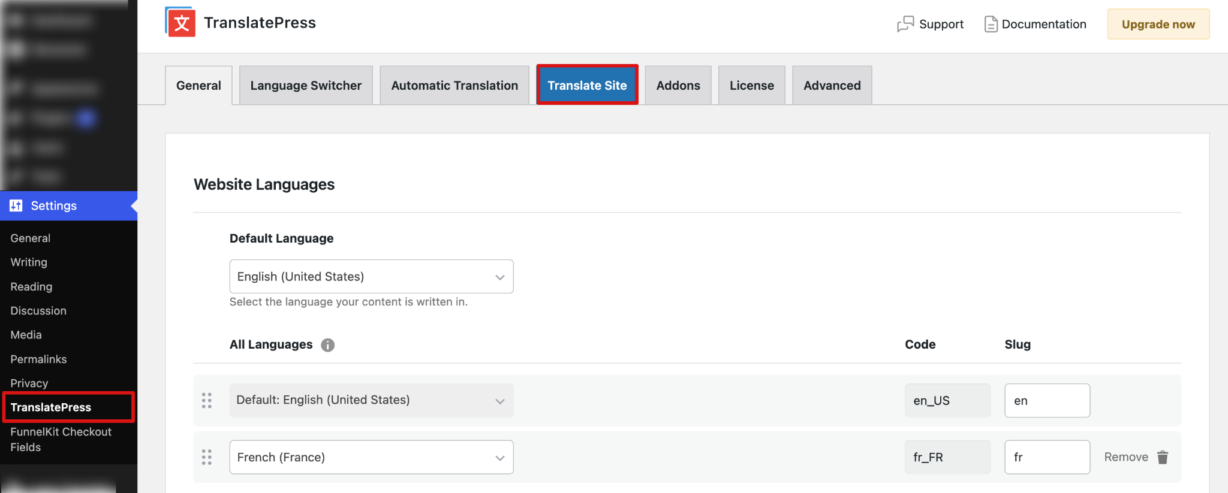This screenshot has height=493, width=1228.
Task: Open the Permalinks settings page
Action: pyautogui.click(x=39, y=359)
